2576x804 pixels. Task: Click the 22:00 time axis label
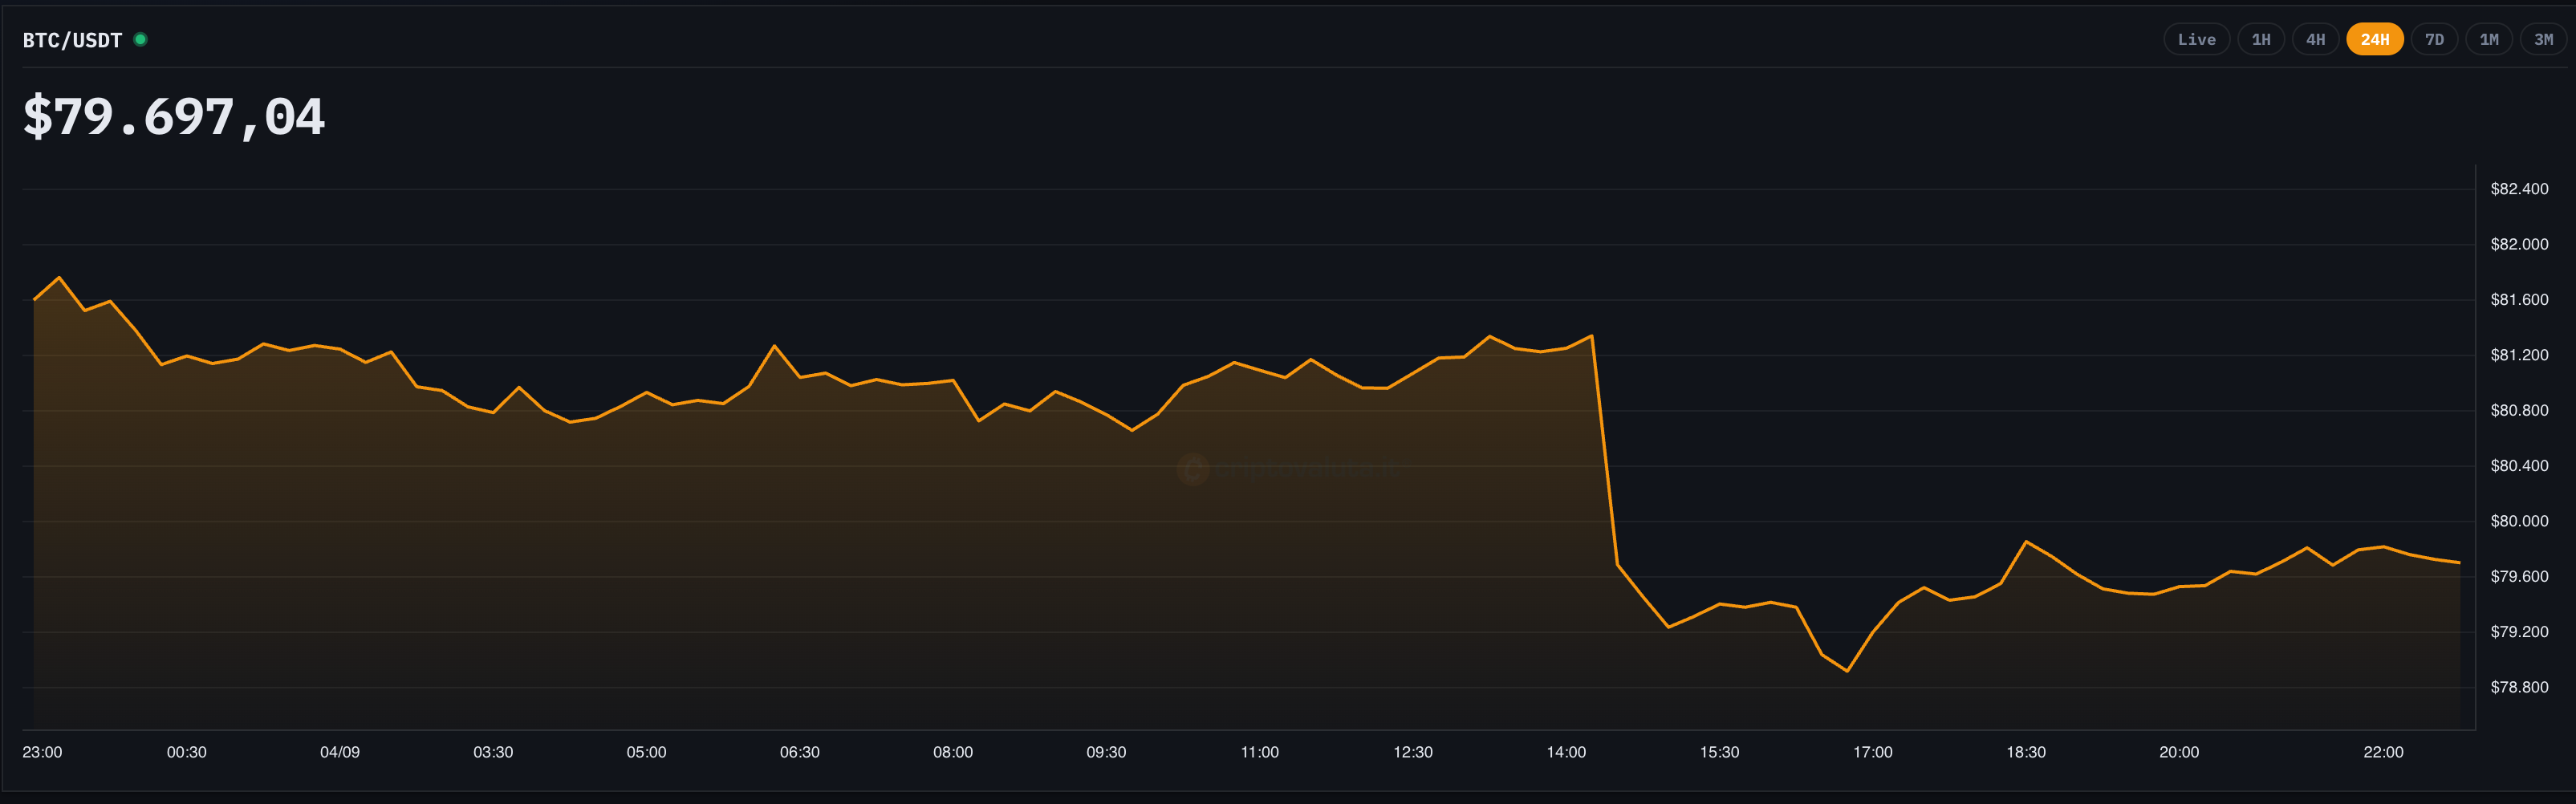[2383, 752]
